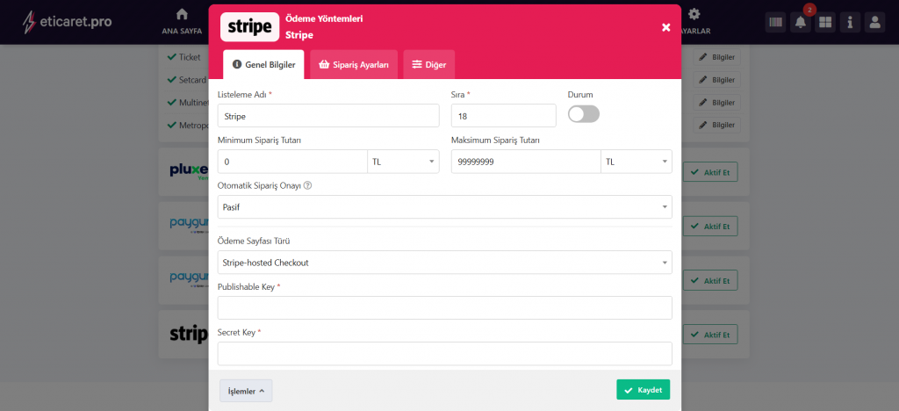
Task: Open Ödeme Sayfası Türü dropdown
Action: [444, 263]
